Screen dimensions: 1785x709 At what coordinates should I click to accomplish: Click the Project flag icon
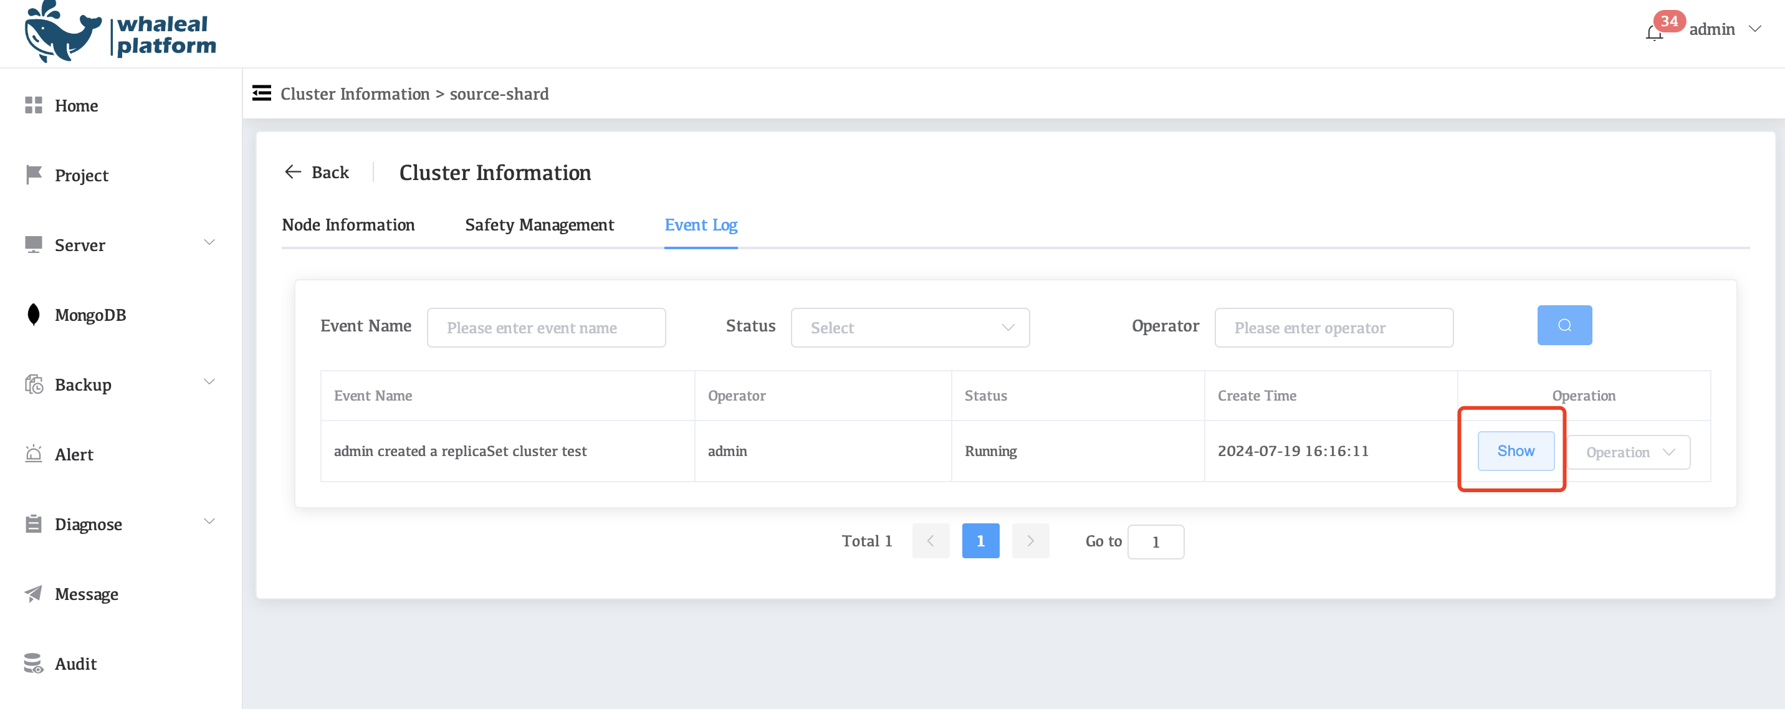click(x=33, y=174)
